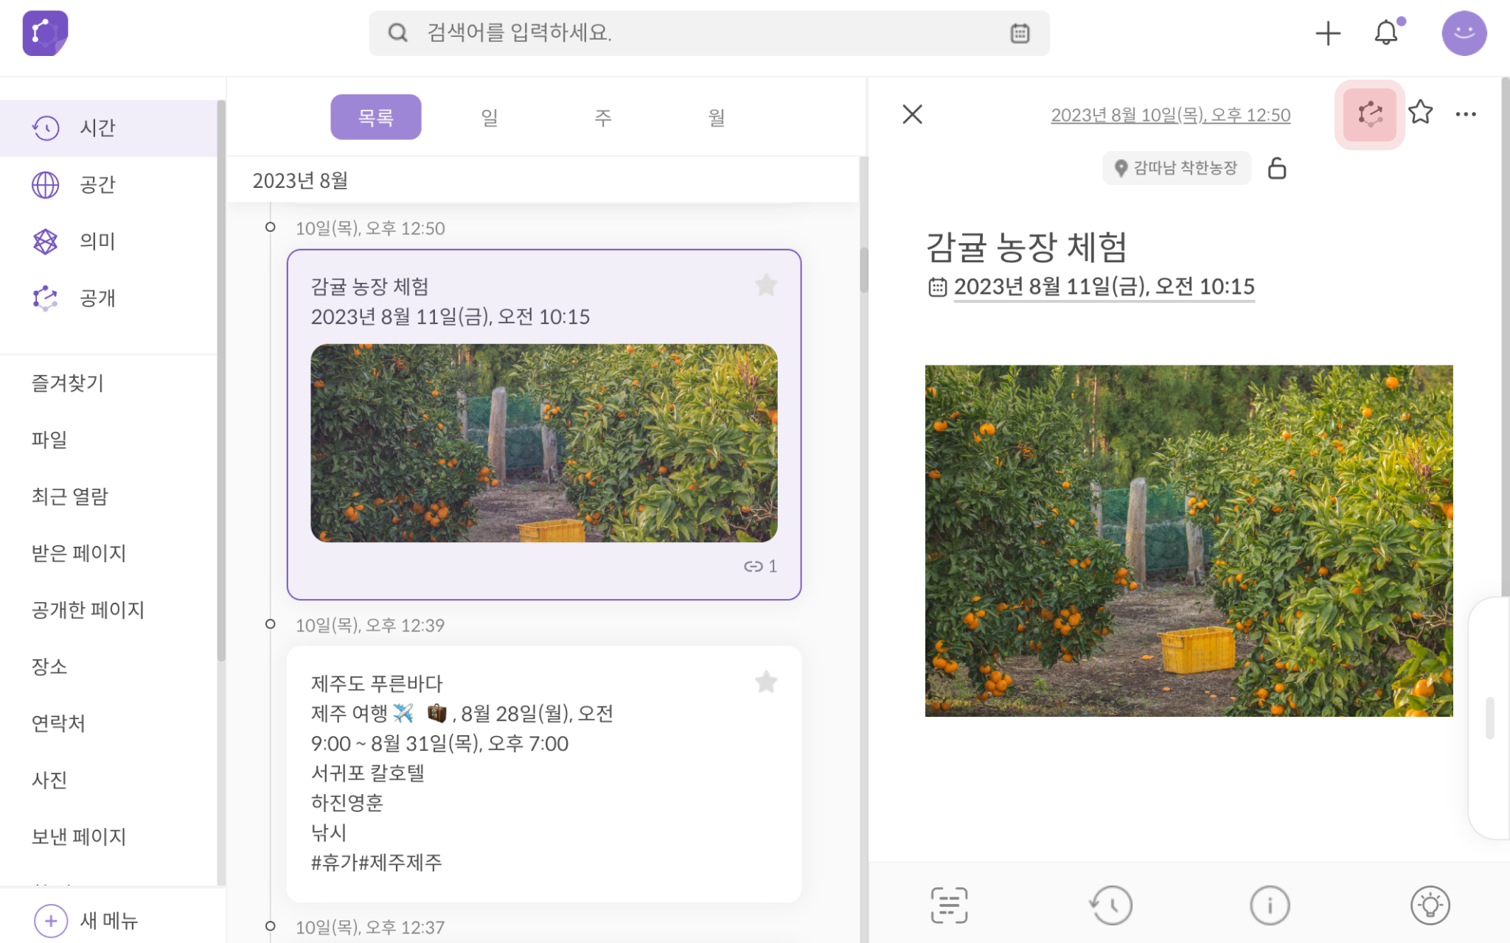Click the pink share graph icon
The image size is (1510, 943).
[x=1369, y=114]
